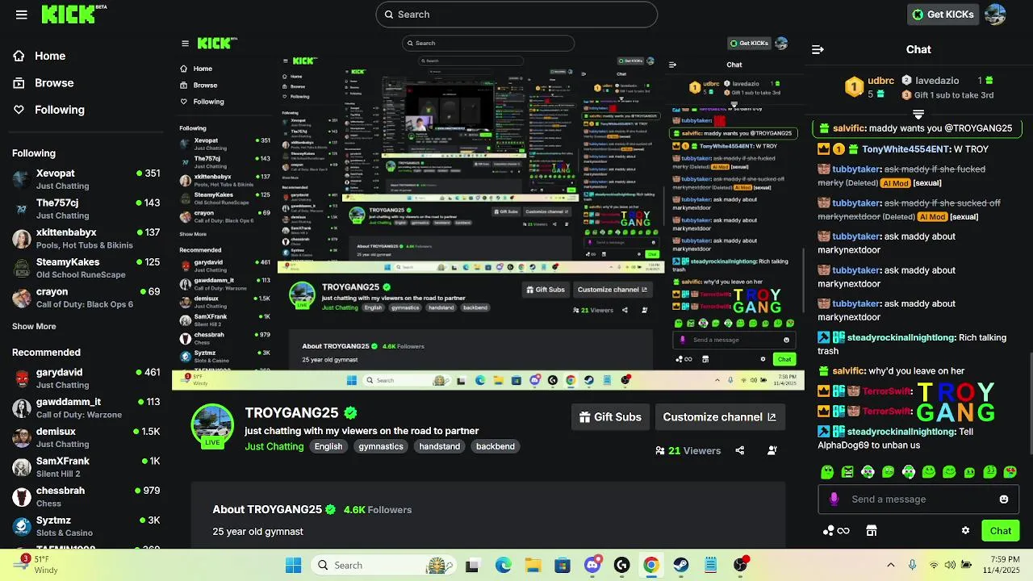Open the Windows Start menu

pyautogui.click(x=293, y=565)
